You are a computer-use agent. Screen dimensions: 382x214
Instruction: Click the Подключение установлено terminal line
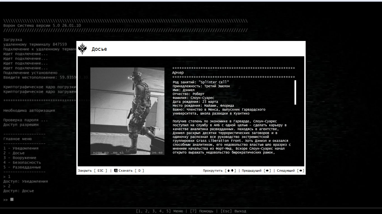point(30,73)
